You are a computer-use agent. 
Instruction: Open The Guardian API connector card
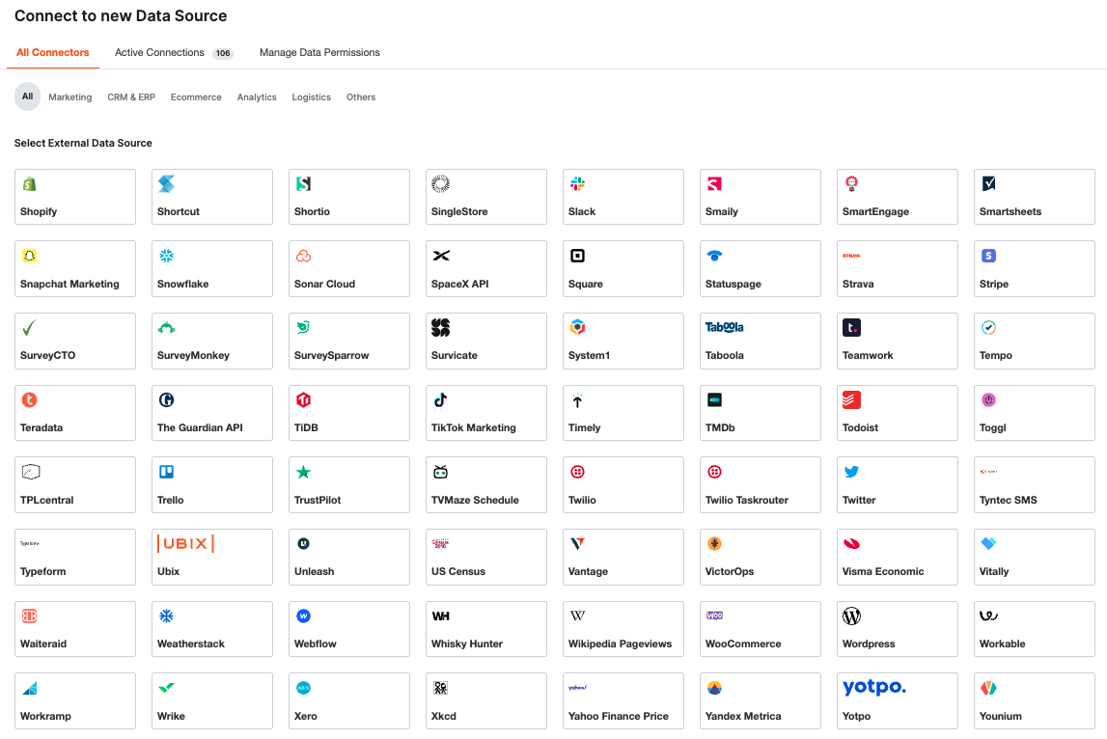211,413
